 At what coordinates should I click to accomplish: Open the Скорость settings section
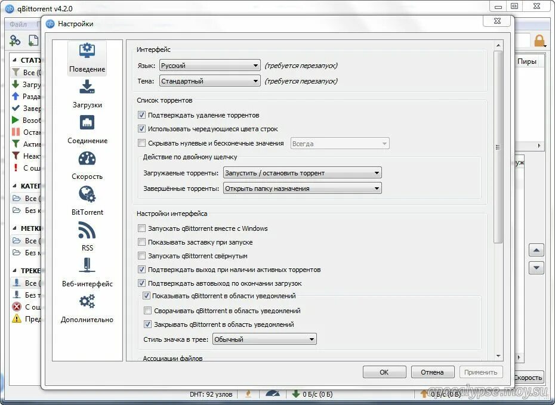click(x=87, y=165)
